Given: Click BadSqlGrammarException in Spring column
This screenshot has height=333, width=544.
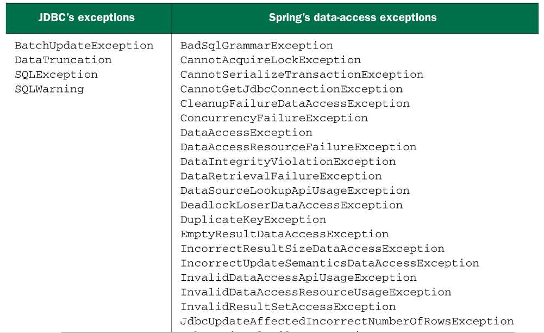Looking at the screenshot, I should (x=257, y=46).
